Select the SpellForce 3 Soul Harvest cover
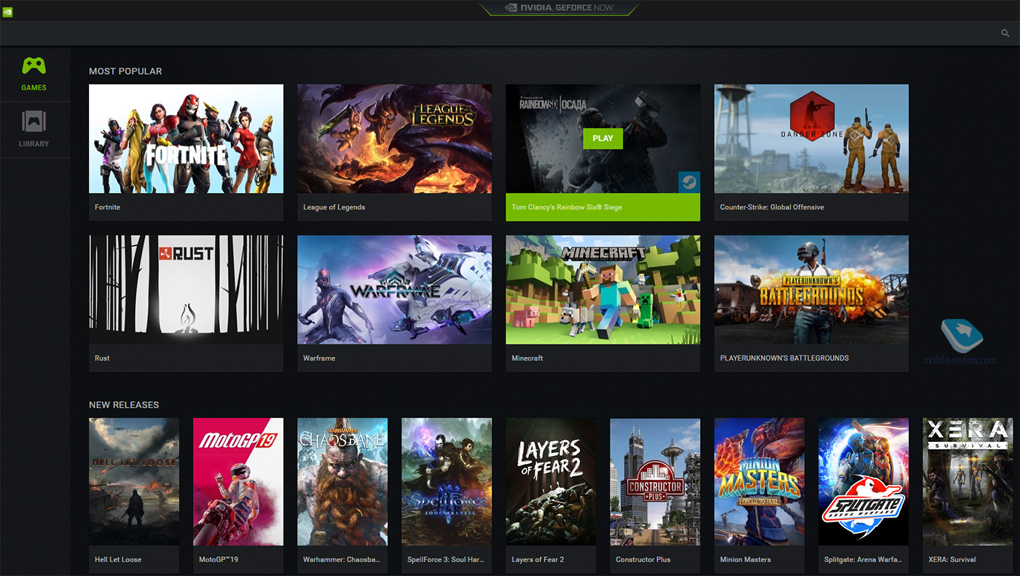 tap(447, 481)
